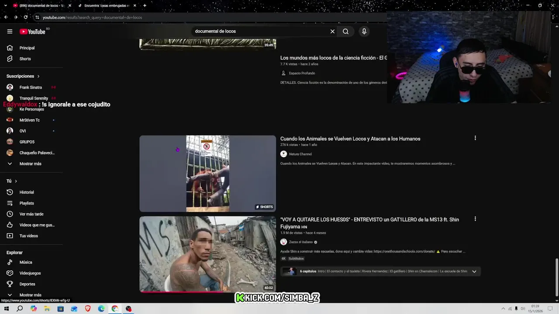Open the animals-behind-bars Shorts thumbnail
Image resolution: width=559 pixels, height=314 pixels.
207,174
